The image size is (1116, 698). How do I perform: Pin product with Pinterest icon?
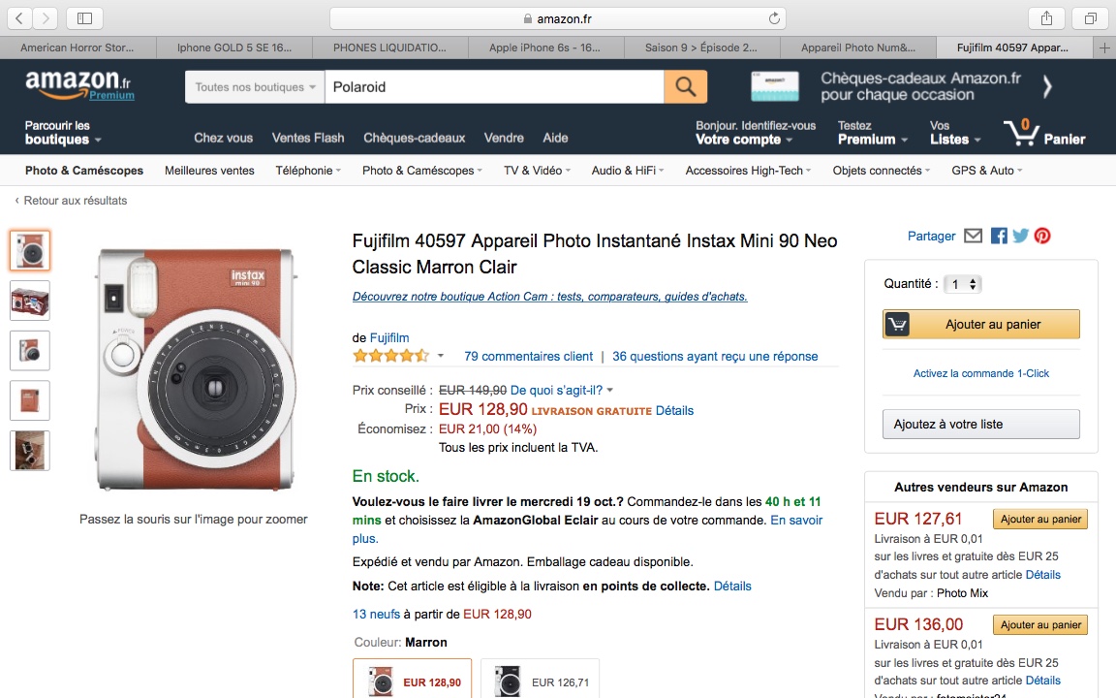[1042, 236]
